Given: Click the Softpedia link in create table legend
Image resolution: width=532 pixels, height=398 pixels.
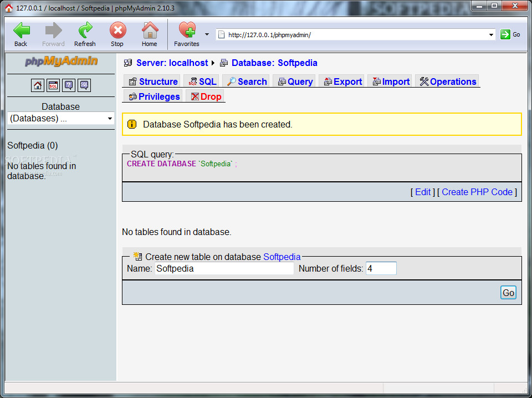Looking at the screenshot, I should pos(282,257).
